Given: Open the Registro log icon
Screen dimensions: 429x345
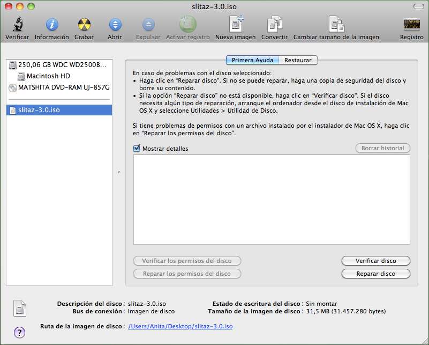Looking at the screenshot, I should (412, 24).
